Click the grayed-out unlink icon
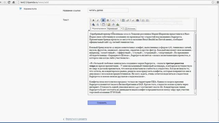219x123 pixels. (98, 25)
